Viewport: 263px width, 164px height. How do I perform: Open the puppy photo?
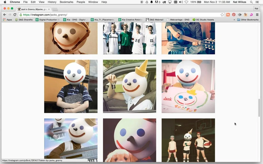point(130,140)
